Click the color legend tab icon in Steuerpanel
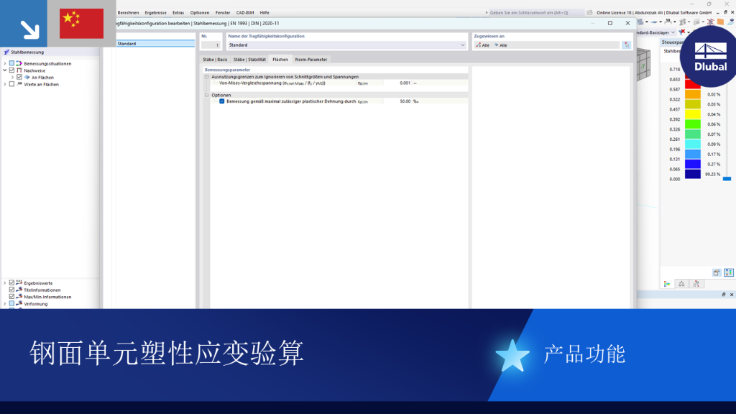This screenshot has width=736, height=414. point(666,283)
